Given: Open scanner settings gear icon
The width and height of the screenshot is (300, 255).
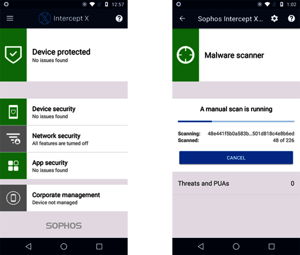Looking at the screenshot, I should point(274,18).
